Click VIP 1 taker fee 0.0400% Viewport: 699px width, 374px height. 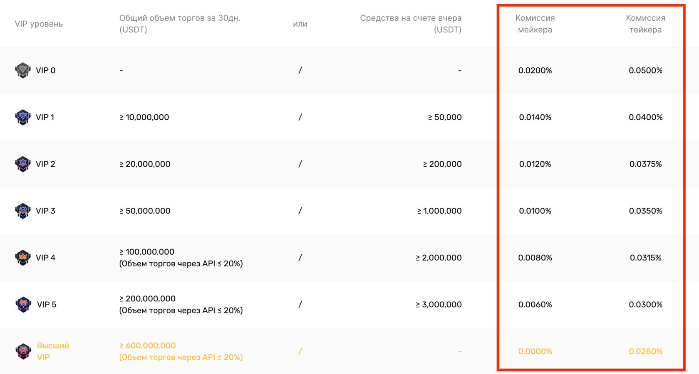click(x=645, y=117)
